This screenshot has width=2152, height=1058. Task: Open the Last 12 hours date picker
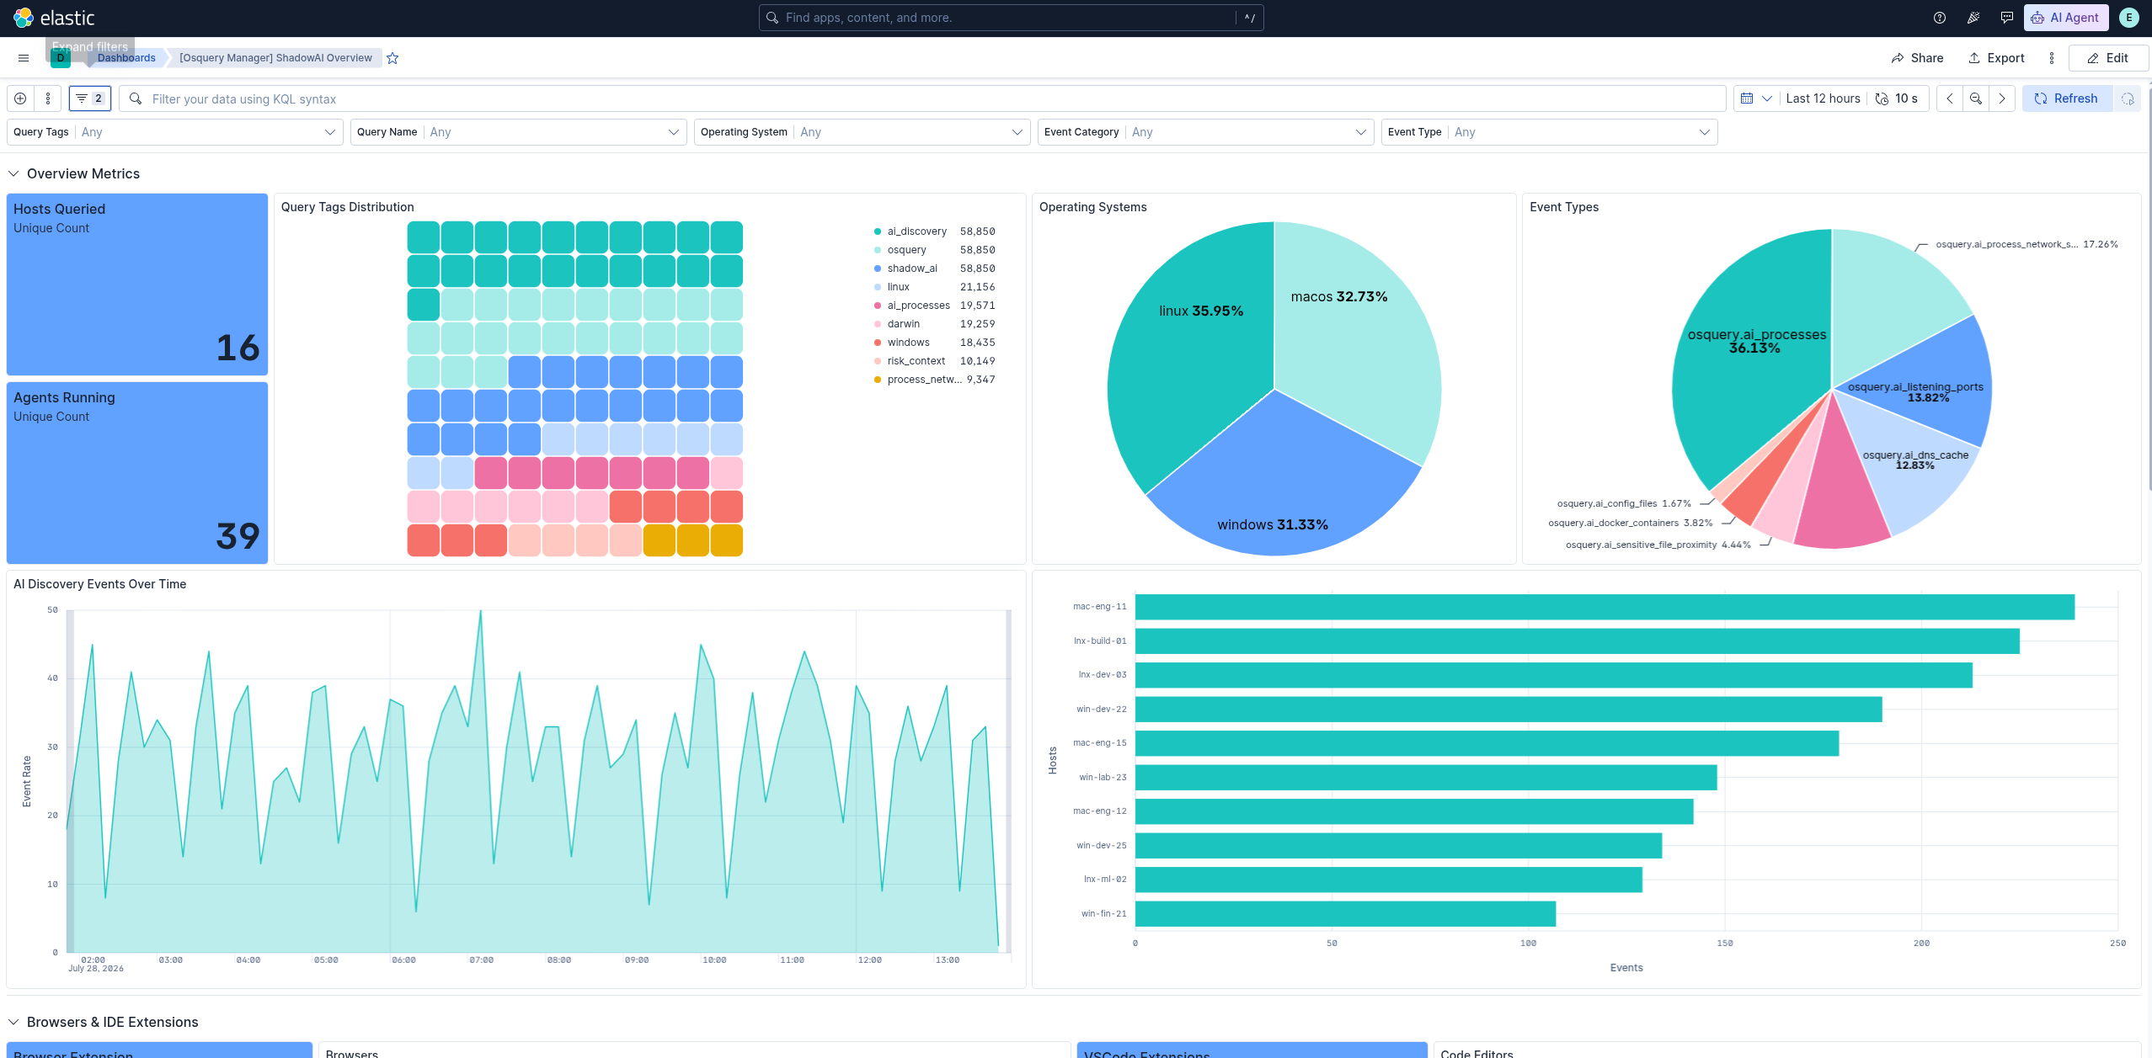coord(1823,98)
